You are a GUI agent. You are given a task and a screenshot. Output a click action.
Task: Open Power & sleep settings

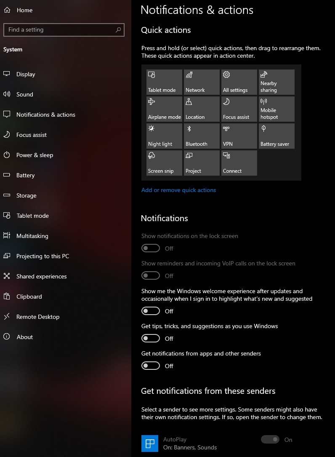click(x=66, y=155)
